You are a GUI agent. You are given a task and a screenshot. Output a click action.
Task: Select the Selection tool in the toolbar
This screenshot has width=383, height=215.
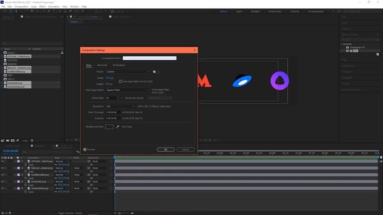[11, 11]
